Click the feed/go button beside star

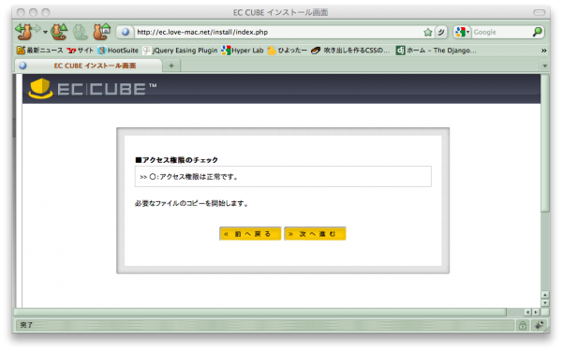point(441,32)
